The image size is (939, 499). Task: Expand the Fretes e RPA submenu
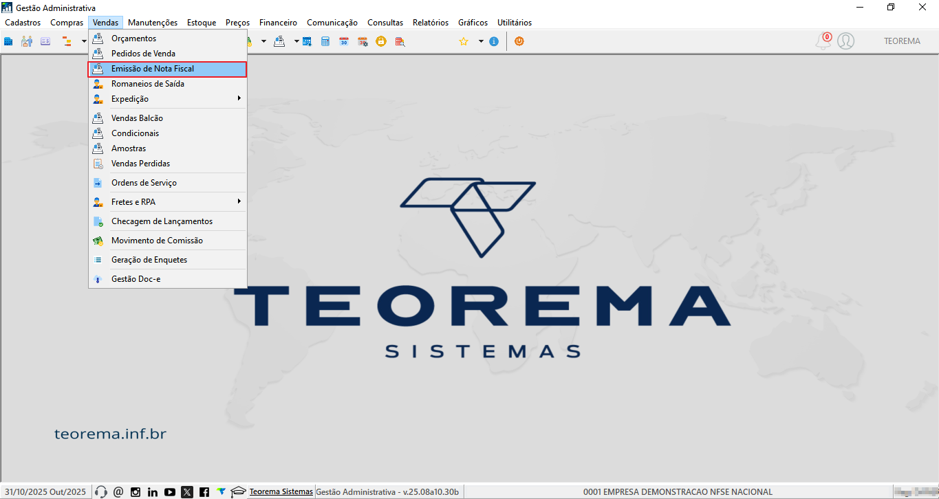(167, 202)
